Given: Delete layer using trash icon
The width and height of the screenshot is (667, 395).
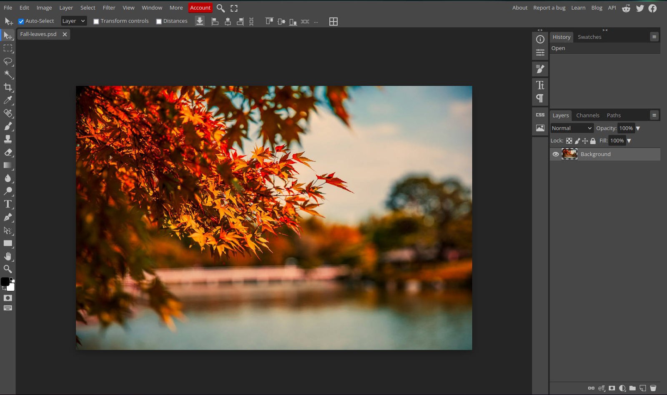Looking at the screenshot, I should (653, 388).
